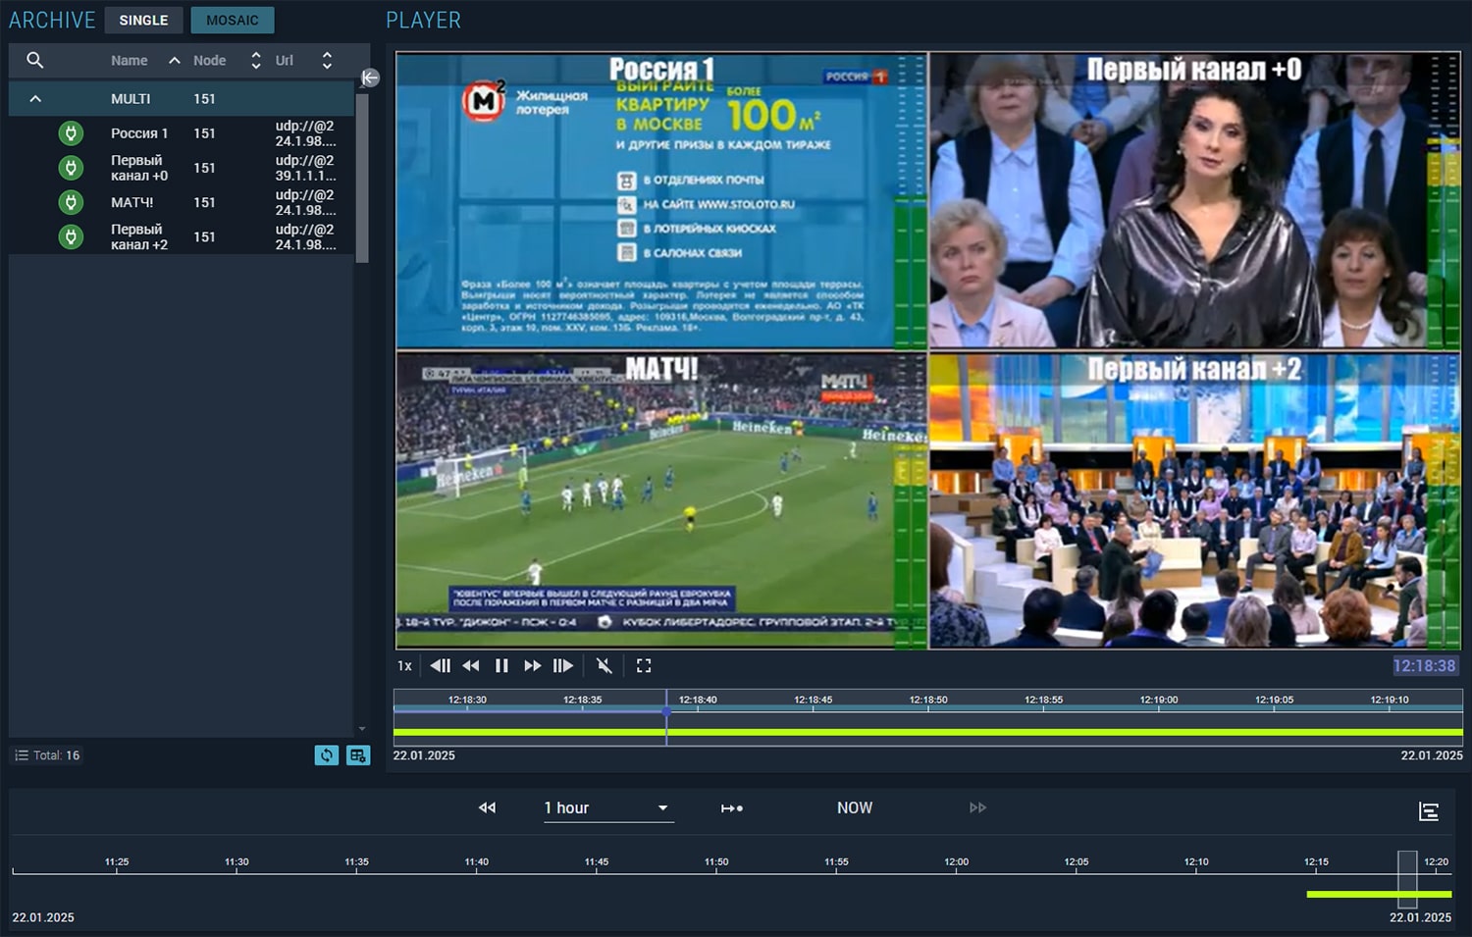
Task: Enter fullscreen mode for player
Action: 644,665
